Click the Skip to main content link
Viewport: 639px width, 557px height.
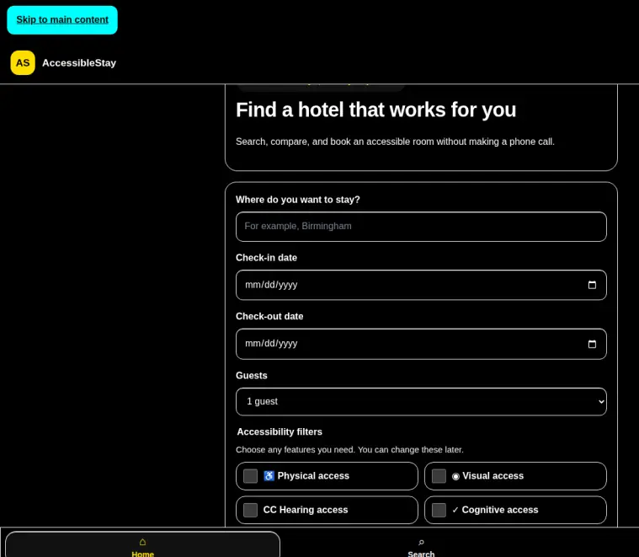pyautogui.click(x=62, y=20)
